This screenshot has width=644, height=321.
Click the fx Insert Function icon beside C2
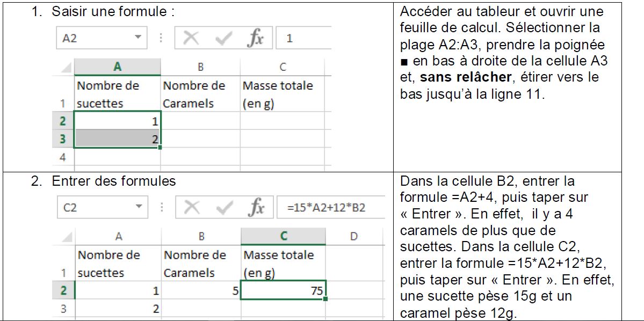256,208
